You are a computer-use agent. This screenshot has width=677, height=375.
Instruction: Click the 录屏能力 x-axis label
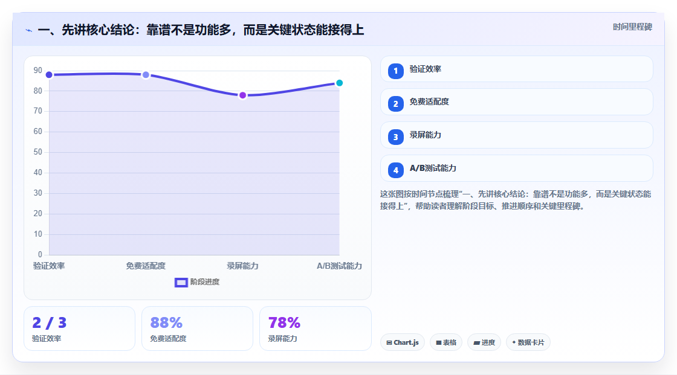click(242, 266)
